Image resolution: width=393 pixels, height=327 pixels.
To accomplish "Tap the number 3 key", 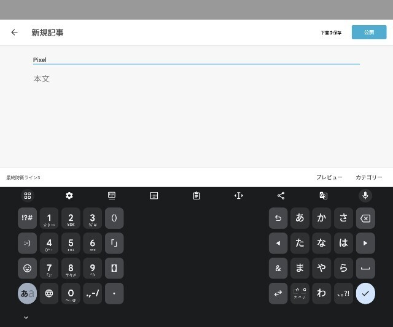I will point(93,218).
